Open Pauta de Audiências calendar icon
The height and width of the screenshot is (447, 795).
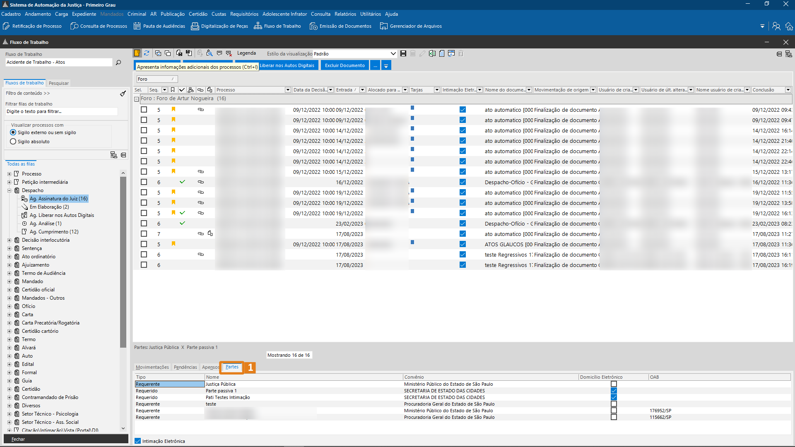pyautogui.click(x=137, y=26)
